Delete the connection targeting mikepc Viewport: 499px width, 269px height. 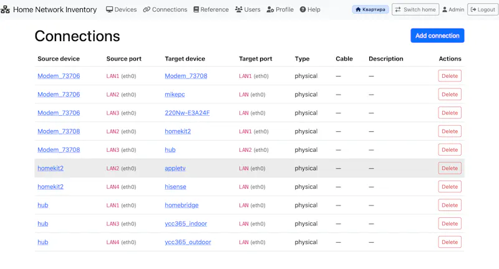(450, 94)
